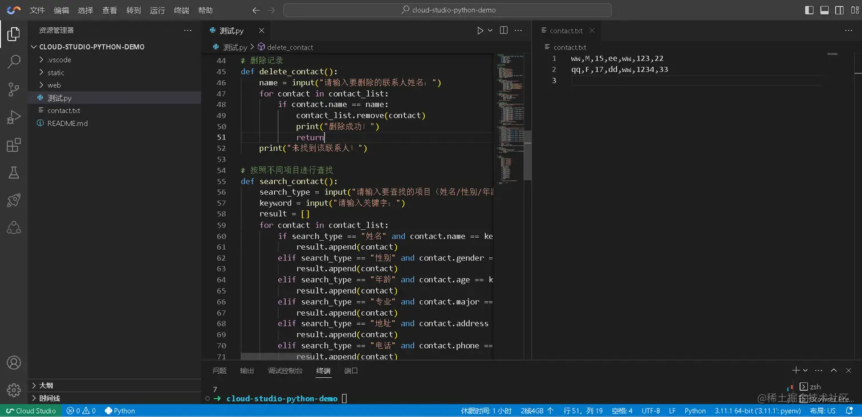
Task: Close the 测试.py tab
Action: pyautogui.click(x=262, y=31)
